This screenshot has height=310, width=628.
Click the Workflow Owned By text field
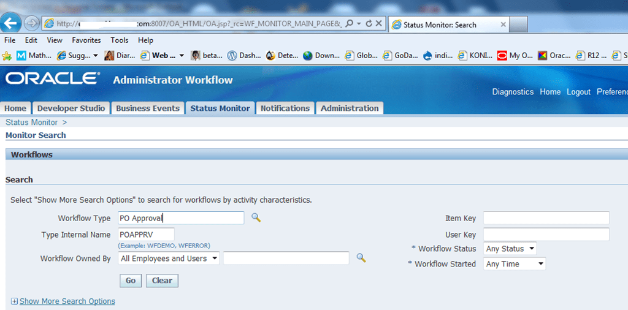pyautogui.click(x=286, y=258)
